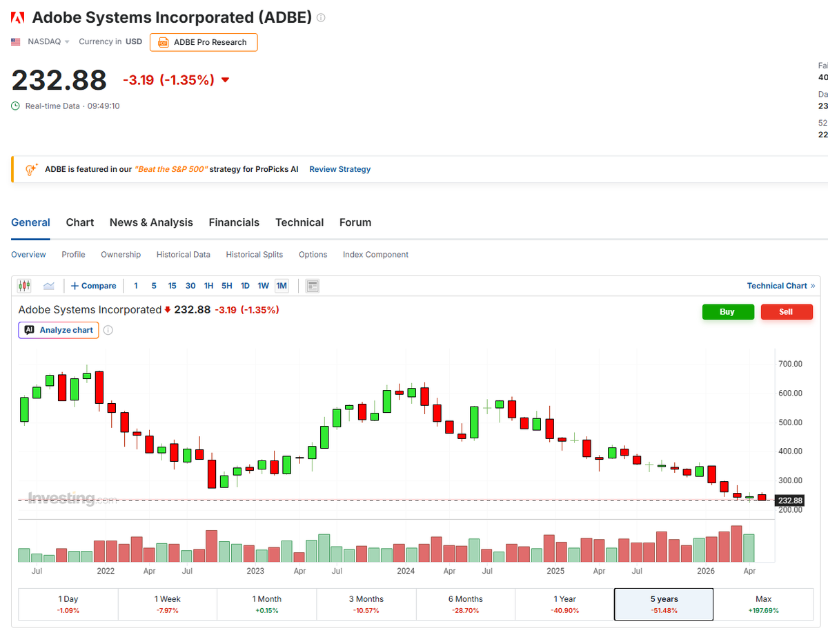Viewport: 828px width, 633px height.
Task: Set chart interval to 15 minutes
Action: (172, 286)
